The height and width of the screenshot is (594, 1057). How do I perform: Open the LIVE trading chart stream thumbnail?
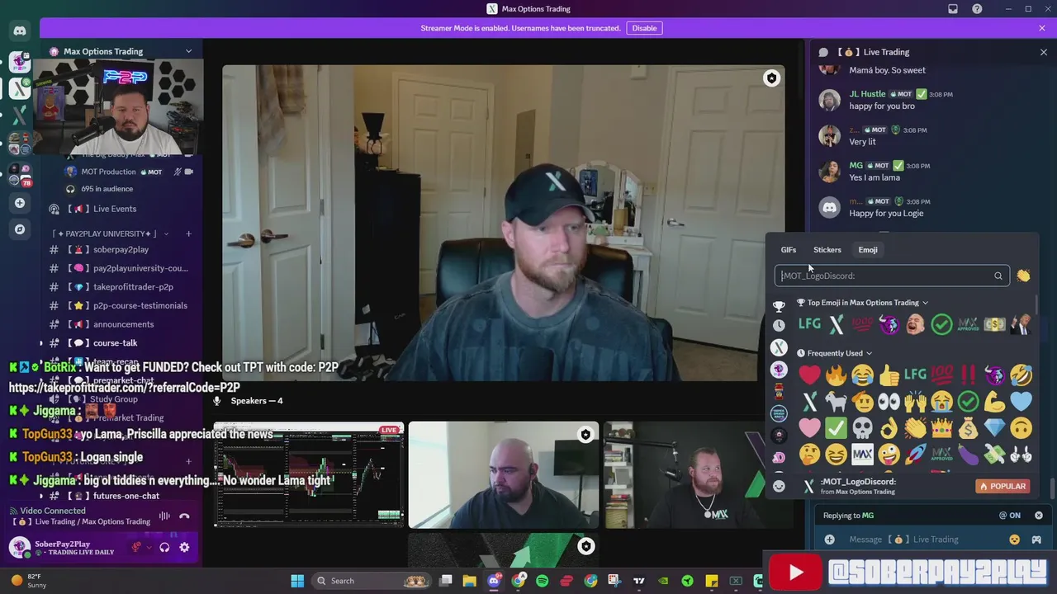(309, 474)
